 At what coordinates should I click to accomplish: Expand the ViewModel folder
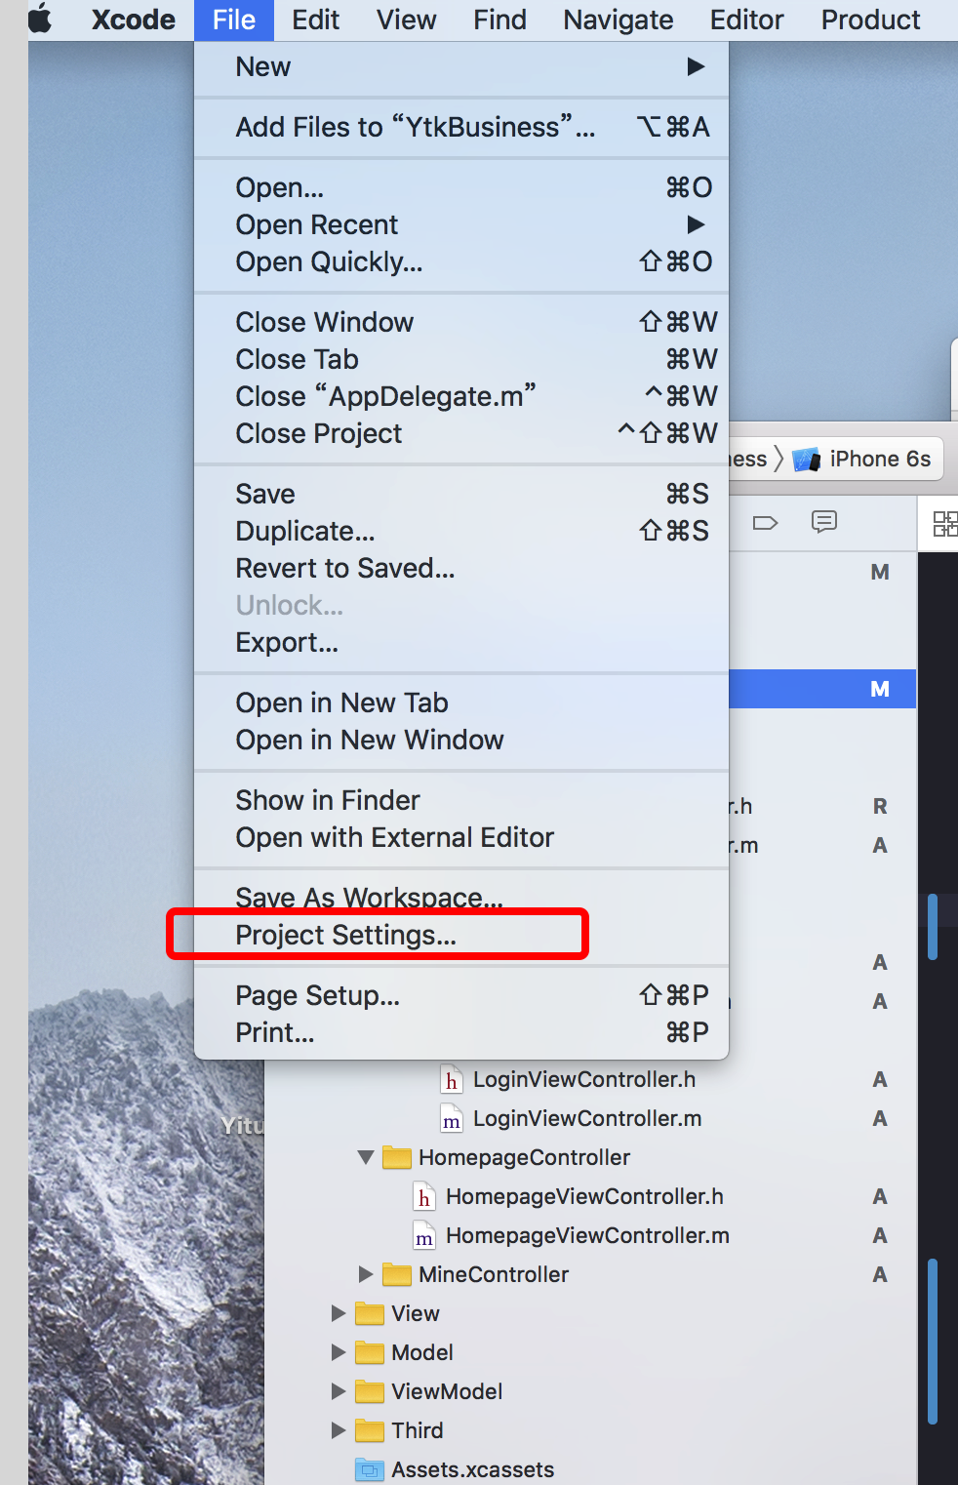(x=339, y=1391)
